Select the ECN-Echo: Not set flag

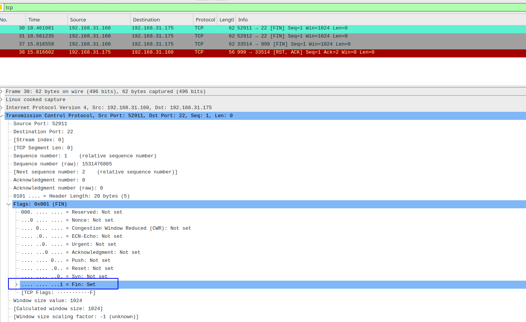pos(72,236)
